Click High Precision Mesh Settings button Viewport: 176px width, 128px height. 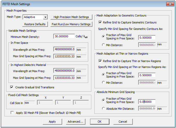point(71,17)
